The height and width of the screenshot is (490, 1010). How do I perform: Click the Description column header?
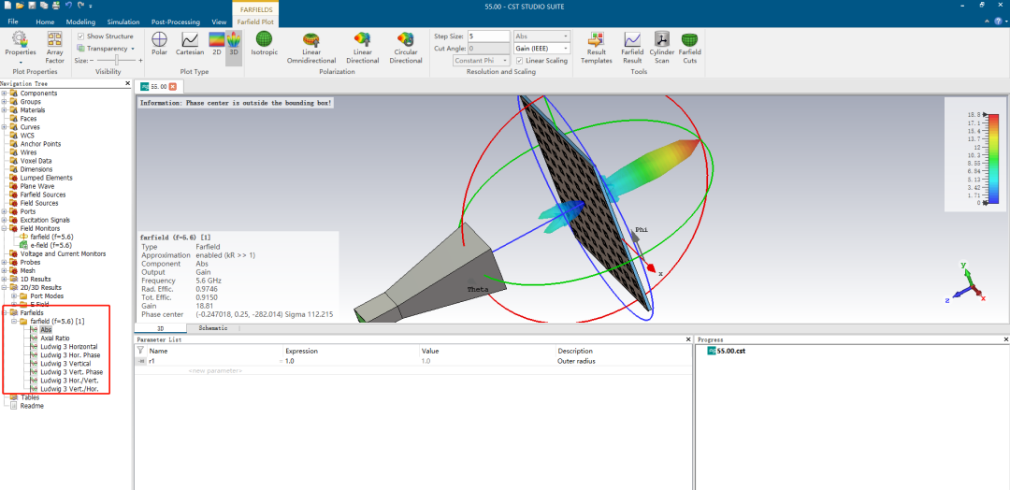[574, 351]
